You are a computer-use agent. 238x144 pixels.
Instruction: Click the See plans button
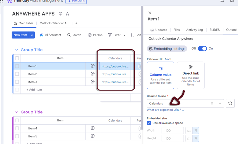click(76, 1)
